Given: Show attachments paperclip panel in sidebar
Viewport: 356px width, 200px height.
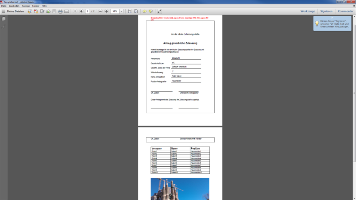Looking at the screenshot, I should pos(3,27).
